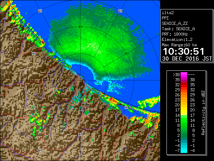Click the "40" ring label on northwestern land
214x161 pixels.
click(34, 54)
